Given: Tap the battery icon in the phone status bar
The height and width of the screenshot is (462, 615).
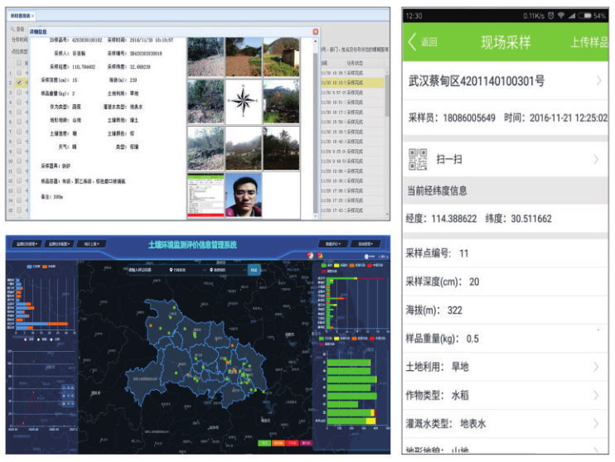Looking at the screenshot, I should click(584, 16).
